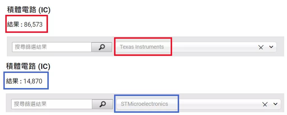Clear the Texas Instruments selection with X icon
This screenshot has height=115, width=287.
click(261, 47)
